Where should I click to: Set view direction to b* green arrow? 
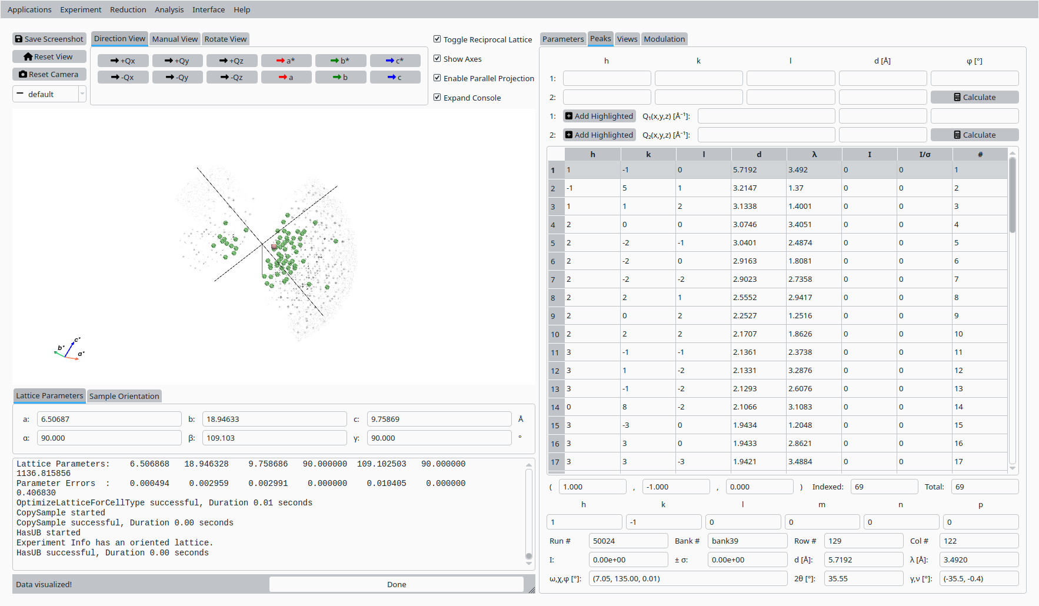pos(335,61)
